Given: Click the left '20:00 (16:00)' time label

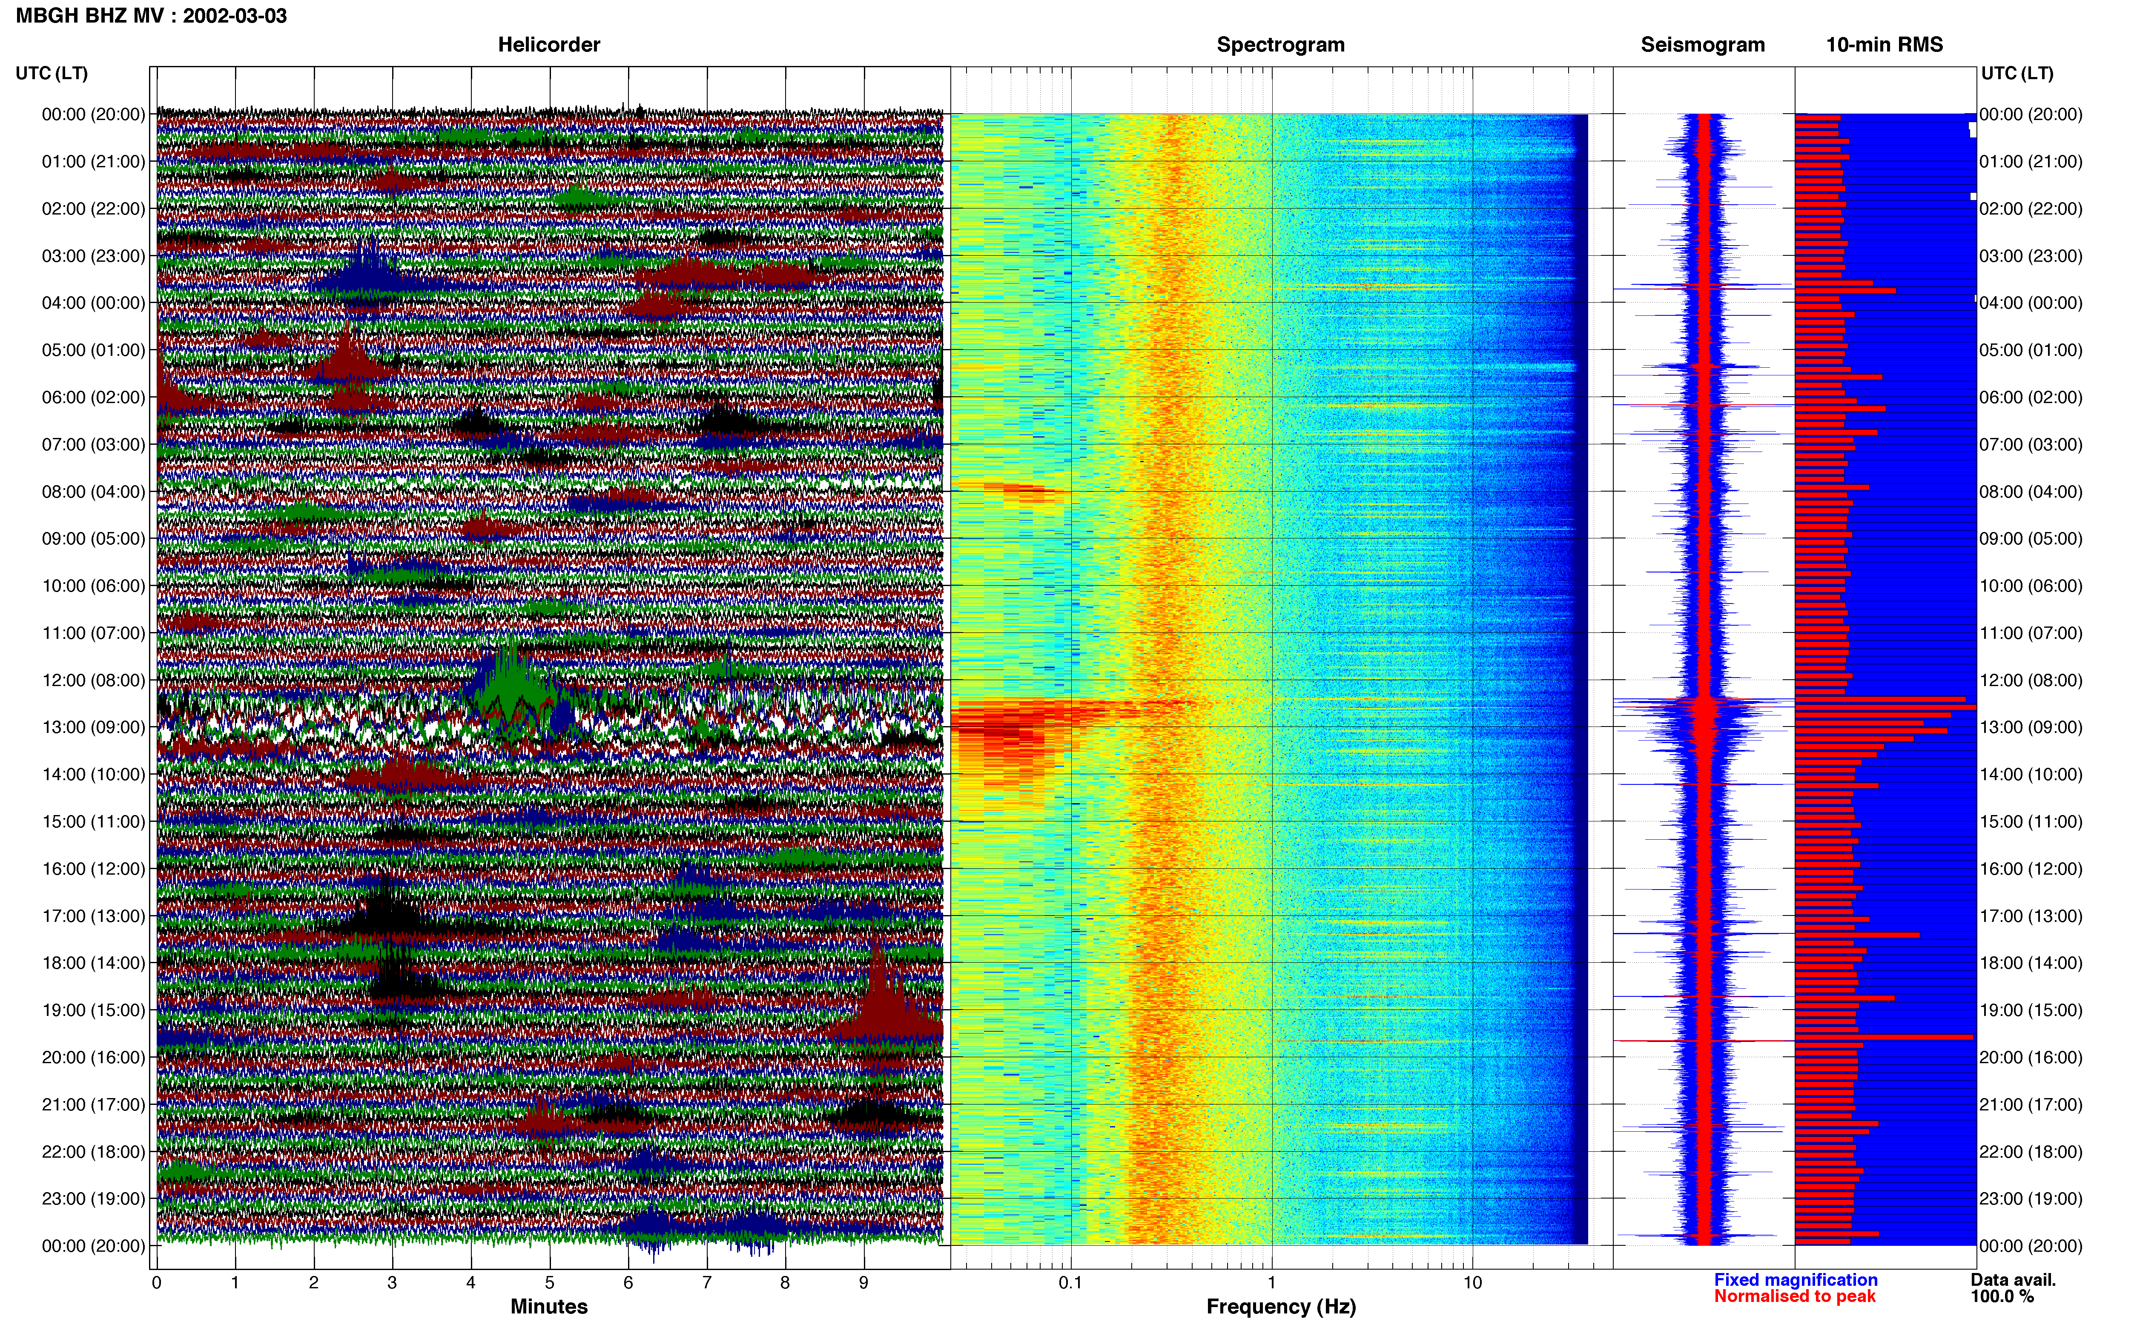Looking at the screenshot, I should (x=94, y=1058).
